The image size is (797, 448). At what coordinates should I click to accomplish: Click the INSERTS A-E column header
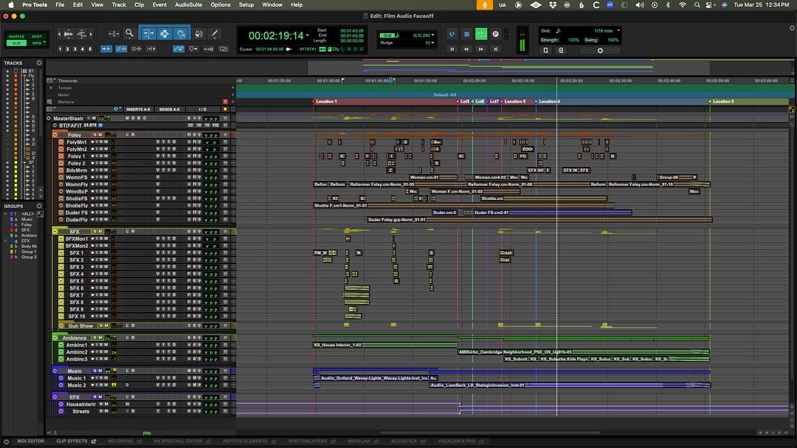[140, 108]
